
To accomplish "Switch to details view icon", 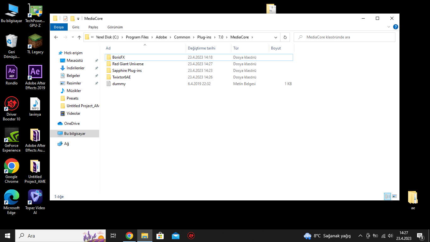I will [x=388, y=196].
